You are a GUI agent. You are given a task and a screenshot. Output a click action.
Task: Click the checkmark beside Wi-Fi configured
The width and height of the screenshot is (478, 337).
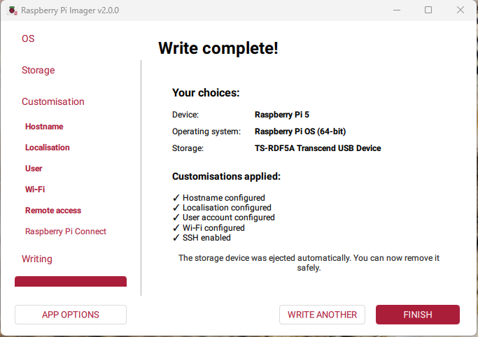[176, 228]
